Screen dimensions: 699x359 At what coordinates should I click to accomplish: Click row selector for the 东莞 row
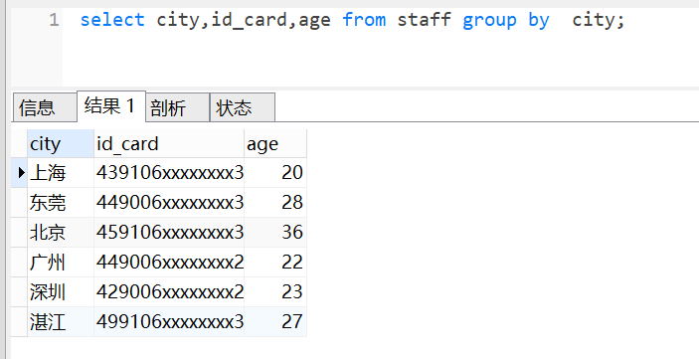[x=19, y=203]
